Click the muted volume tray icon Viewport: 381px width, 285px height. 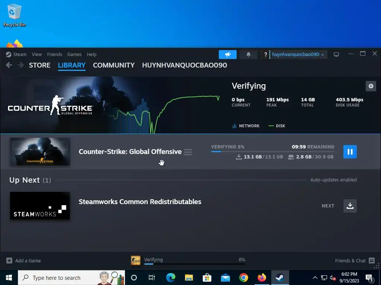(x=333, y=278)
